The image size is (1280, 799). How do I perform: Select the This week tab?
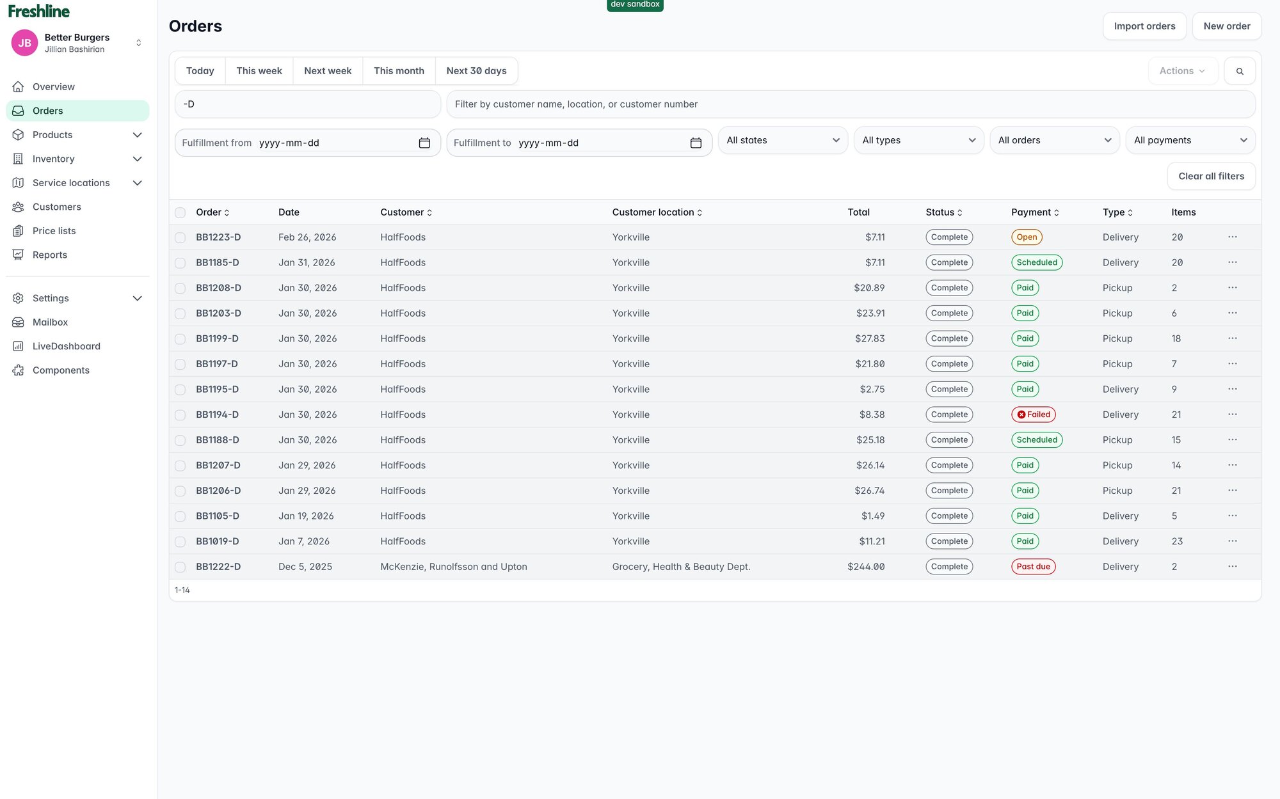(259, 71)
